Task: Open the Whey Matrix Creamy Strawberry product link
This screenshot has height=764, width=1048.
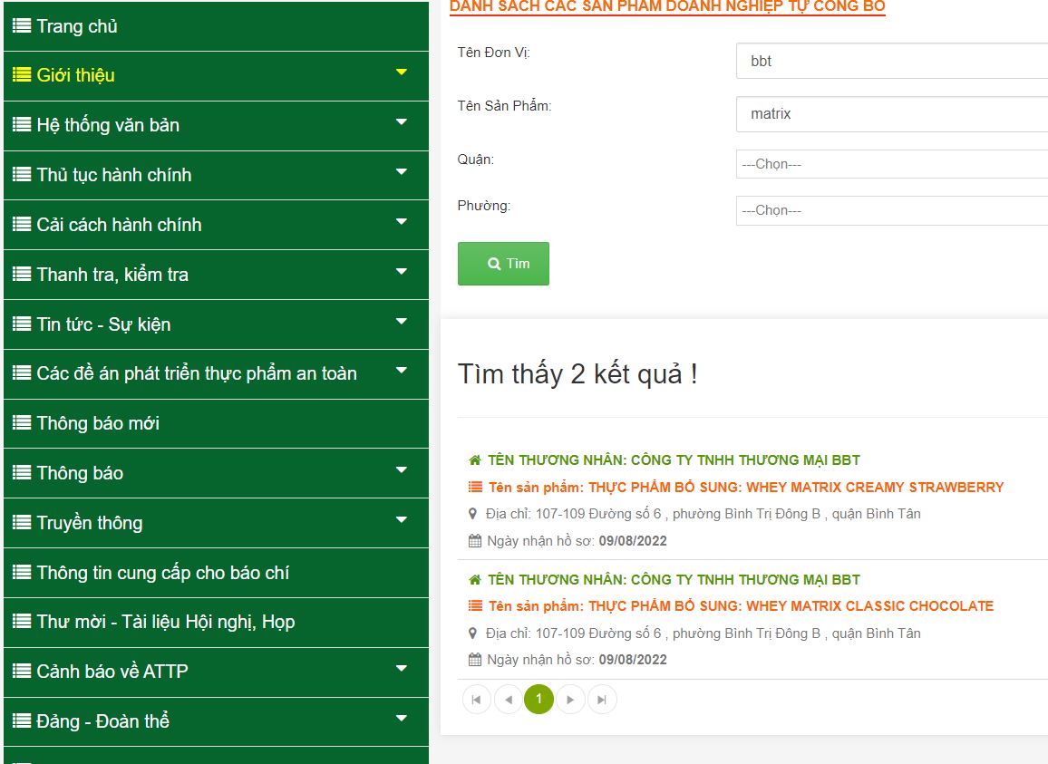Action: pyautogui.click(x=746, y=488)
